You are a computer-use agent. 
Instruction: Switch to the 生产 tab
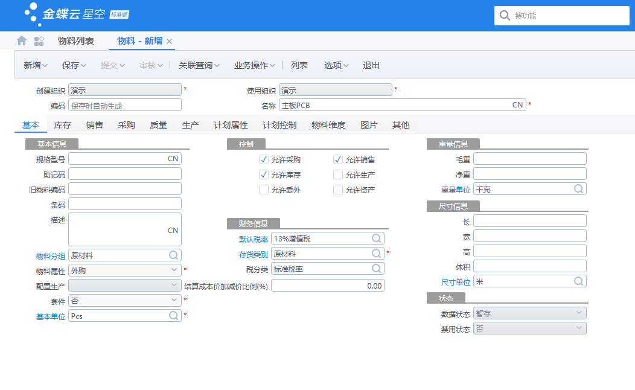[190, 125]
